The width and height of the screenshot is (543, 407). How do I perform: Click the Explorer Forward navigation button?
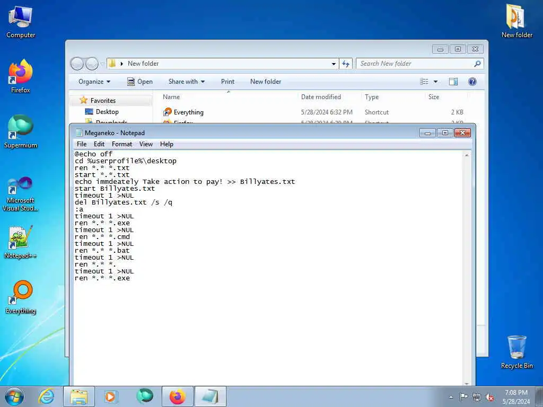[x=92, y=64]
